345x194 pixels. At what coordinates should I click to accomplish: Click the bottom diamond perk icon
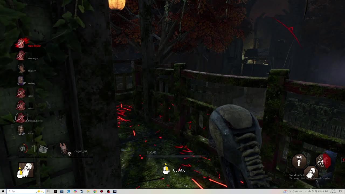tap(311, 173)
